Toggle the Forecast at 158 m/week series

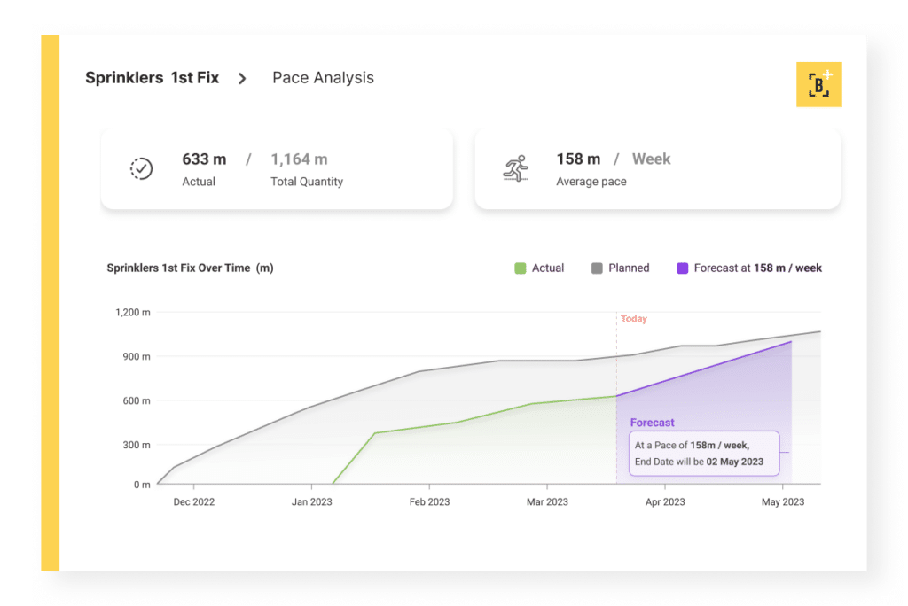(x=749, y=268)
